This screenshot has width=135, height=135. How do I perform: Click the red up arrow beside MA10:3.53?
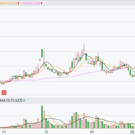(x=18, y=3)
